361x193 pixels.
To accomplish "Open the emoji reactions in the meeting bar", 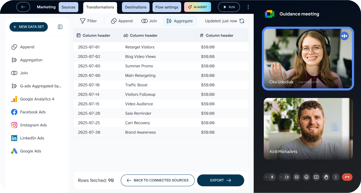I will point(306,177).
